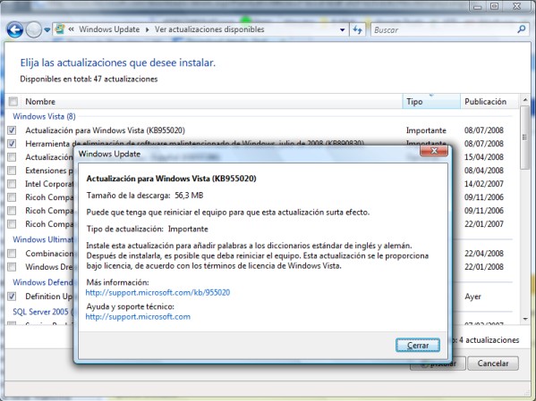Check the Windows Dre... update checkbox
Screen dimensions: 536x401
point(12,266)
